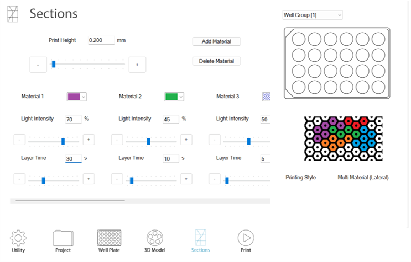Click the Delete Material button

216,61
